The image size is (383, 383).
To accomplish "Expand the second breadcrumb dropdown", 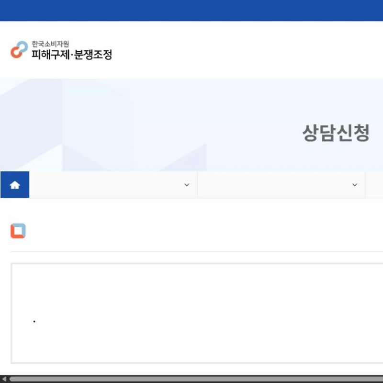I will pos(281,185).
